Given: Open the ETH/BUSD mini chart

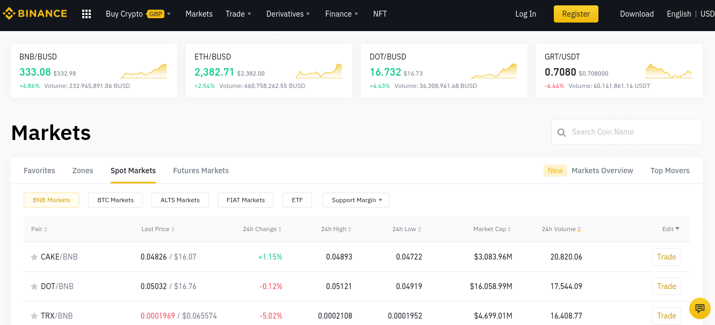Looking at the screenshot, I should 319,71.
